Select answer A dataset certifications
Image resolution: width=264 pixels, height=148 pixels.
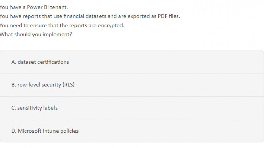click(132, 62)
